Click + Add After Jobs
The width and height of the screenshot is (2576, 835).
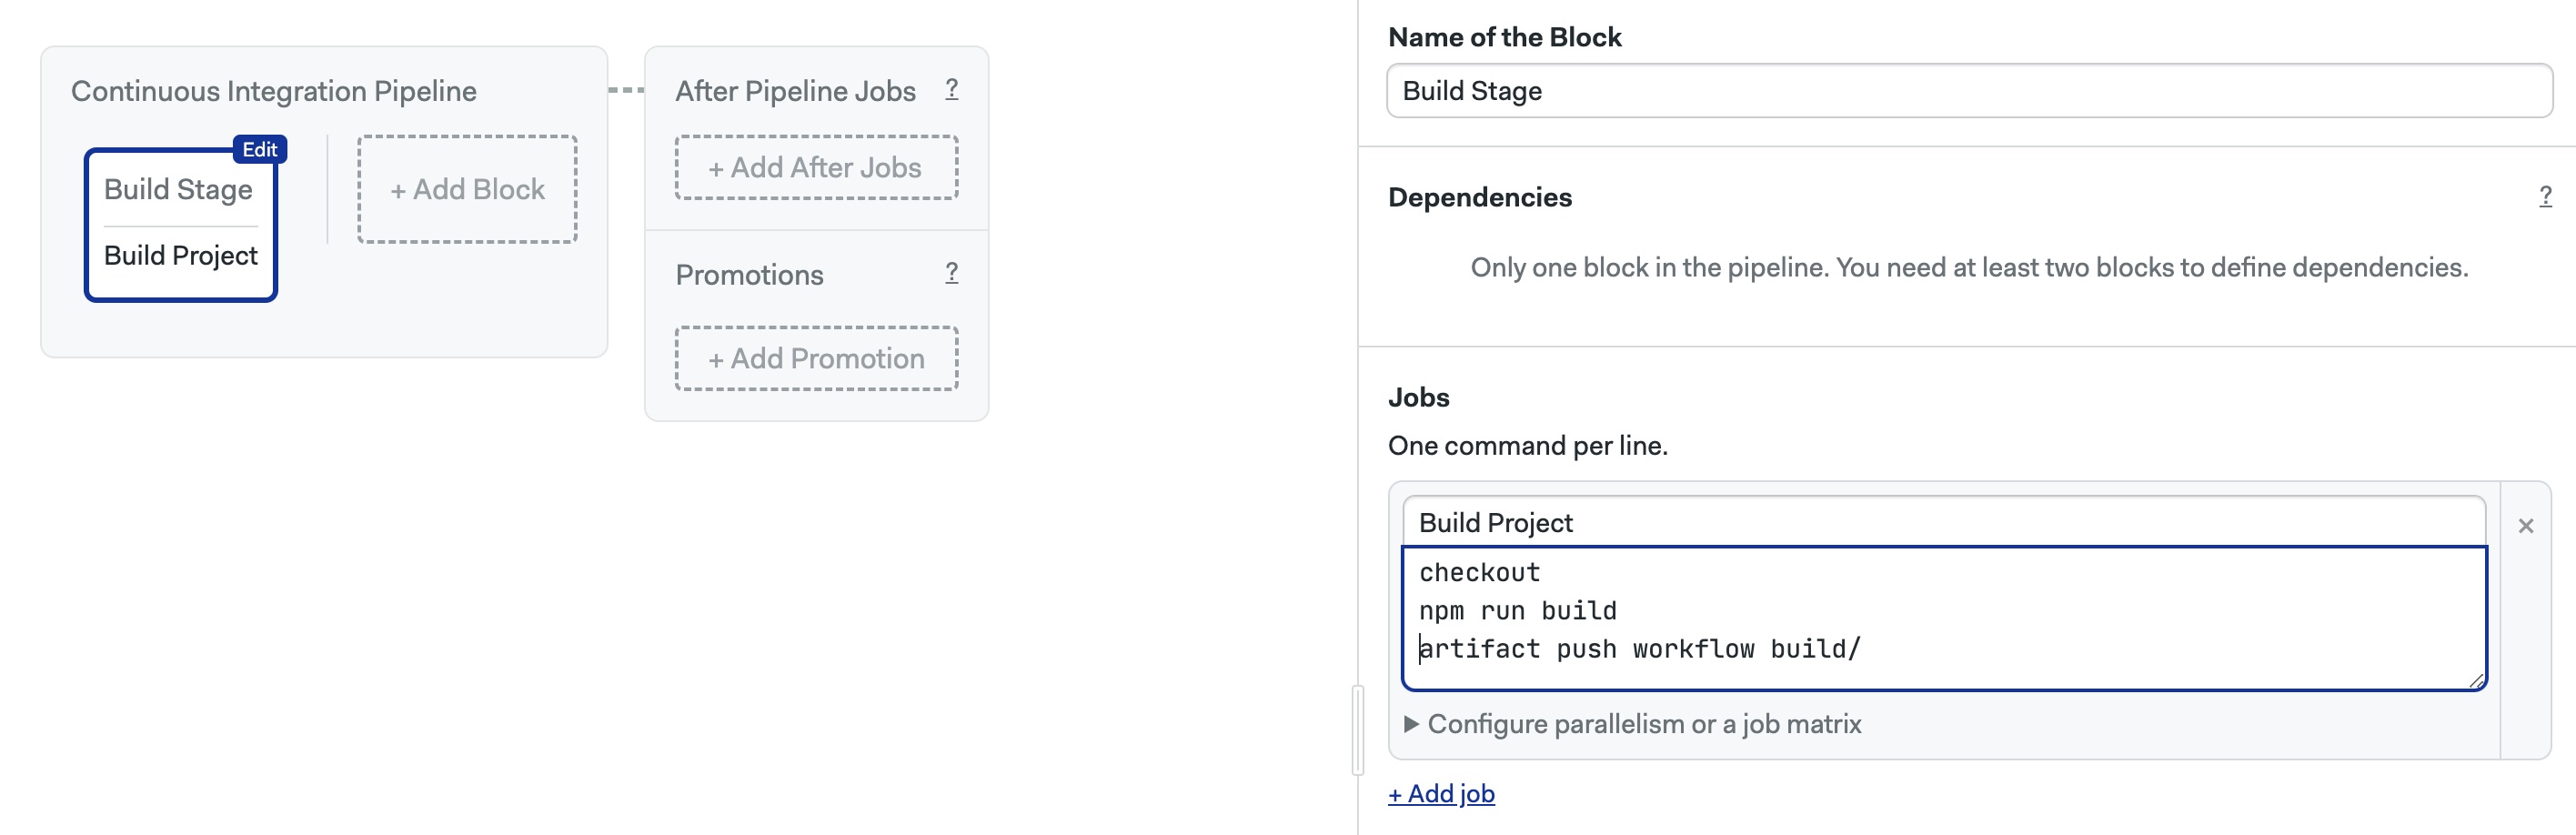pos(816,168)
